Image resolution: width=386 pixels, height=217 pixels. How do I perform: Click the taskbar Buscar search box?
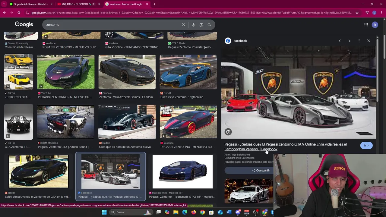click(x=131, y=212)
